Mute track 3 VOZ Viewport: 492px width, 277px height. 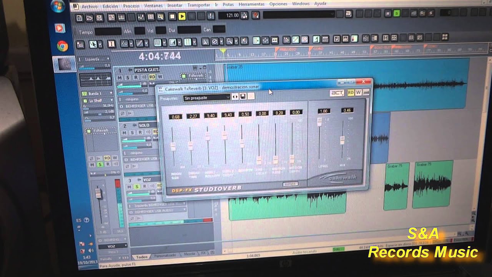pos(130,187)
